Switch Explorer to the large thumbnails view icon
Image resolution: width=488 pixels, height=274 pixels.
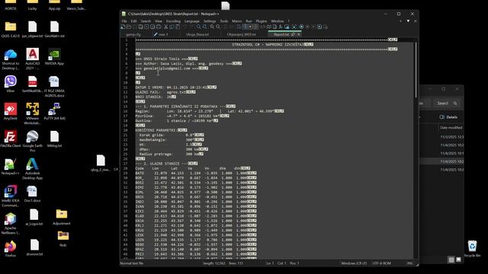[458, 260]
